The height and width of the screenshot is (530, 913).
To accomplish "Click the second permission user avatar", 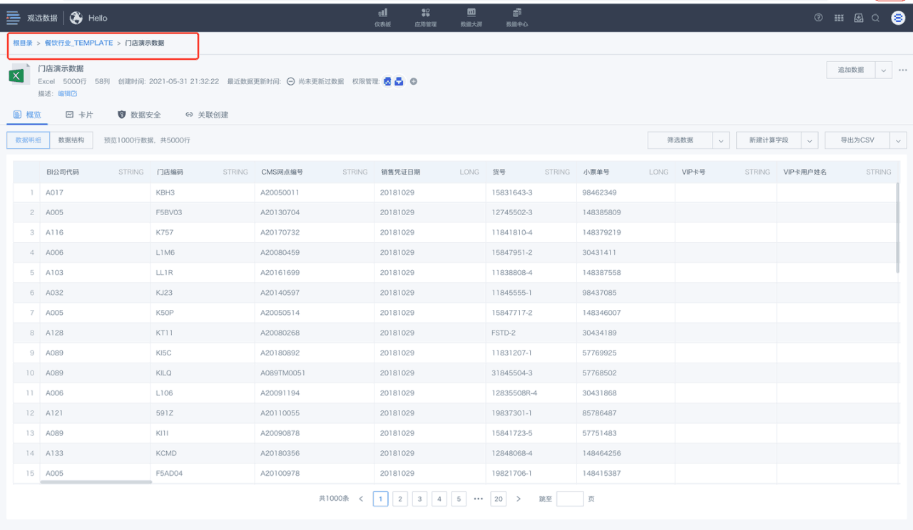I will [399, 81].
